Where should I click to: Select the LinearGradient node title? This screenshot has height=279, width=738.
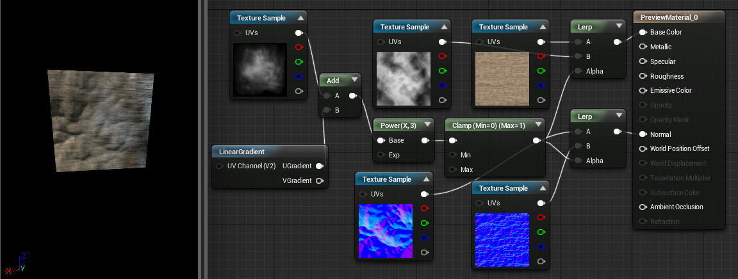pos(241,152)
